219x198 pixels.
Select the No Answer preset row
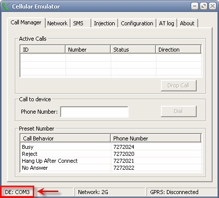[x=111, y=168]
